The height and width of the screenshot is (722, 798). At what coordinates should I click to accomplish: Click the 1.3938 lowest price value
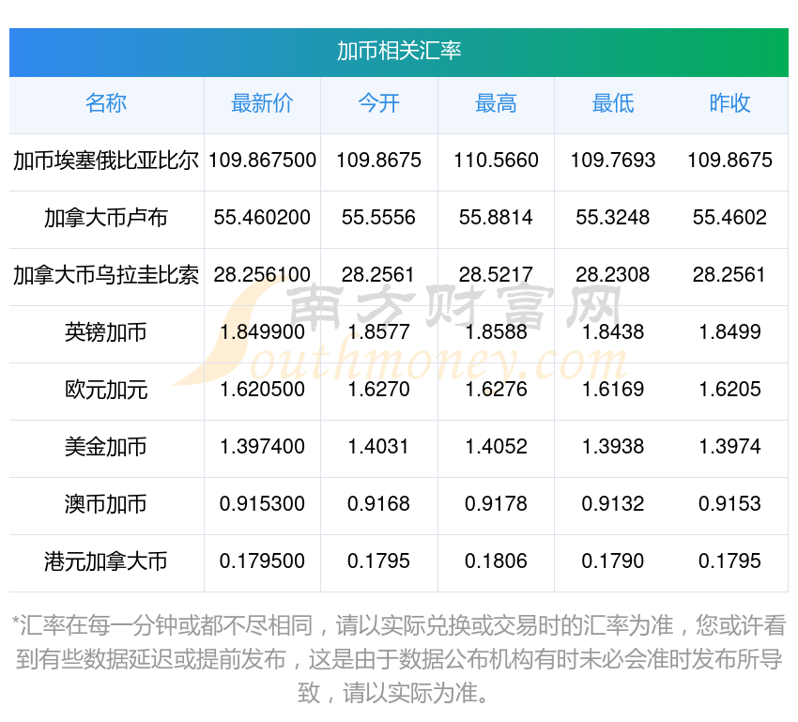click(612, 447)
